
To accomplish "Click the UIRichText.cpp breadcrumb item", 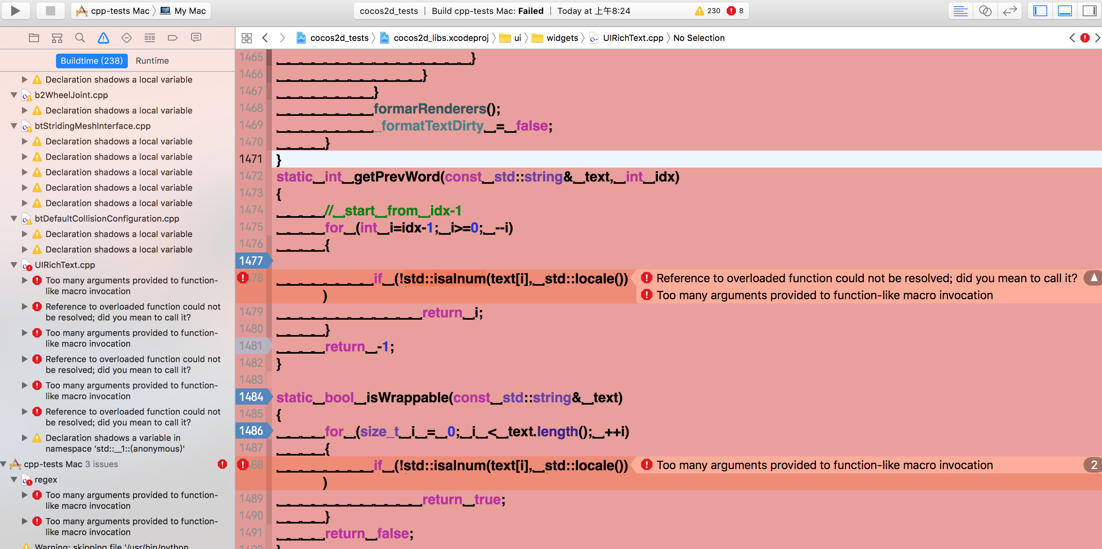I will click(632, 38).
